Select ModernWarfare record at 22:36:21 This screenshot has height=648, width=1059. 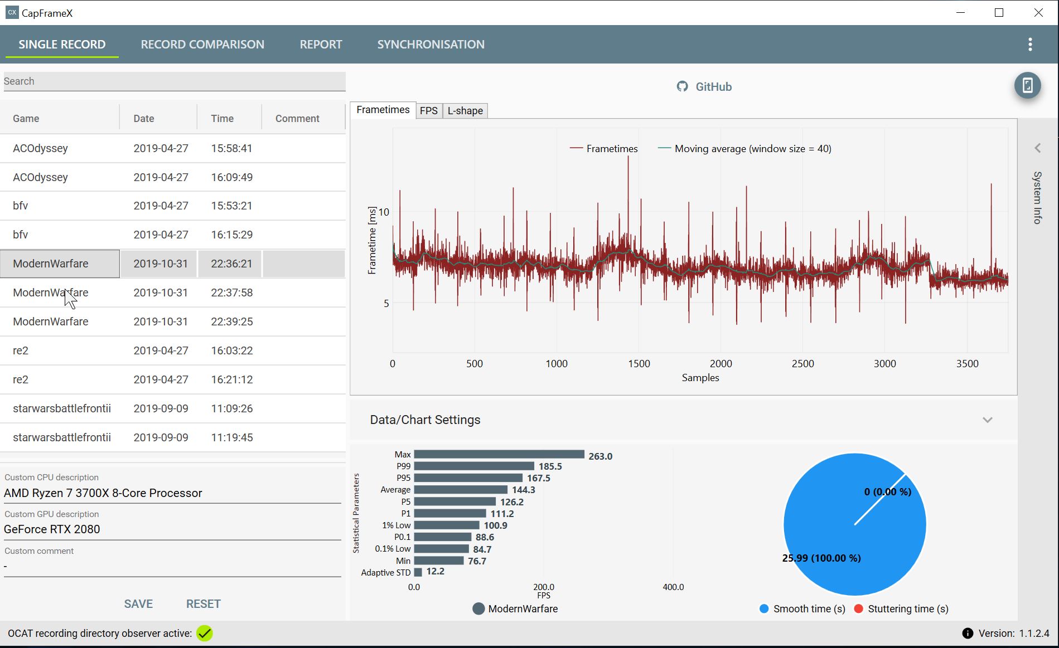pos(173,264)
